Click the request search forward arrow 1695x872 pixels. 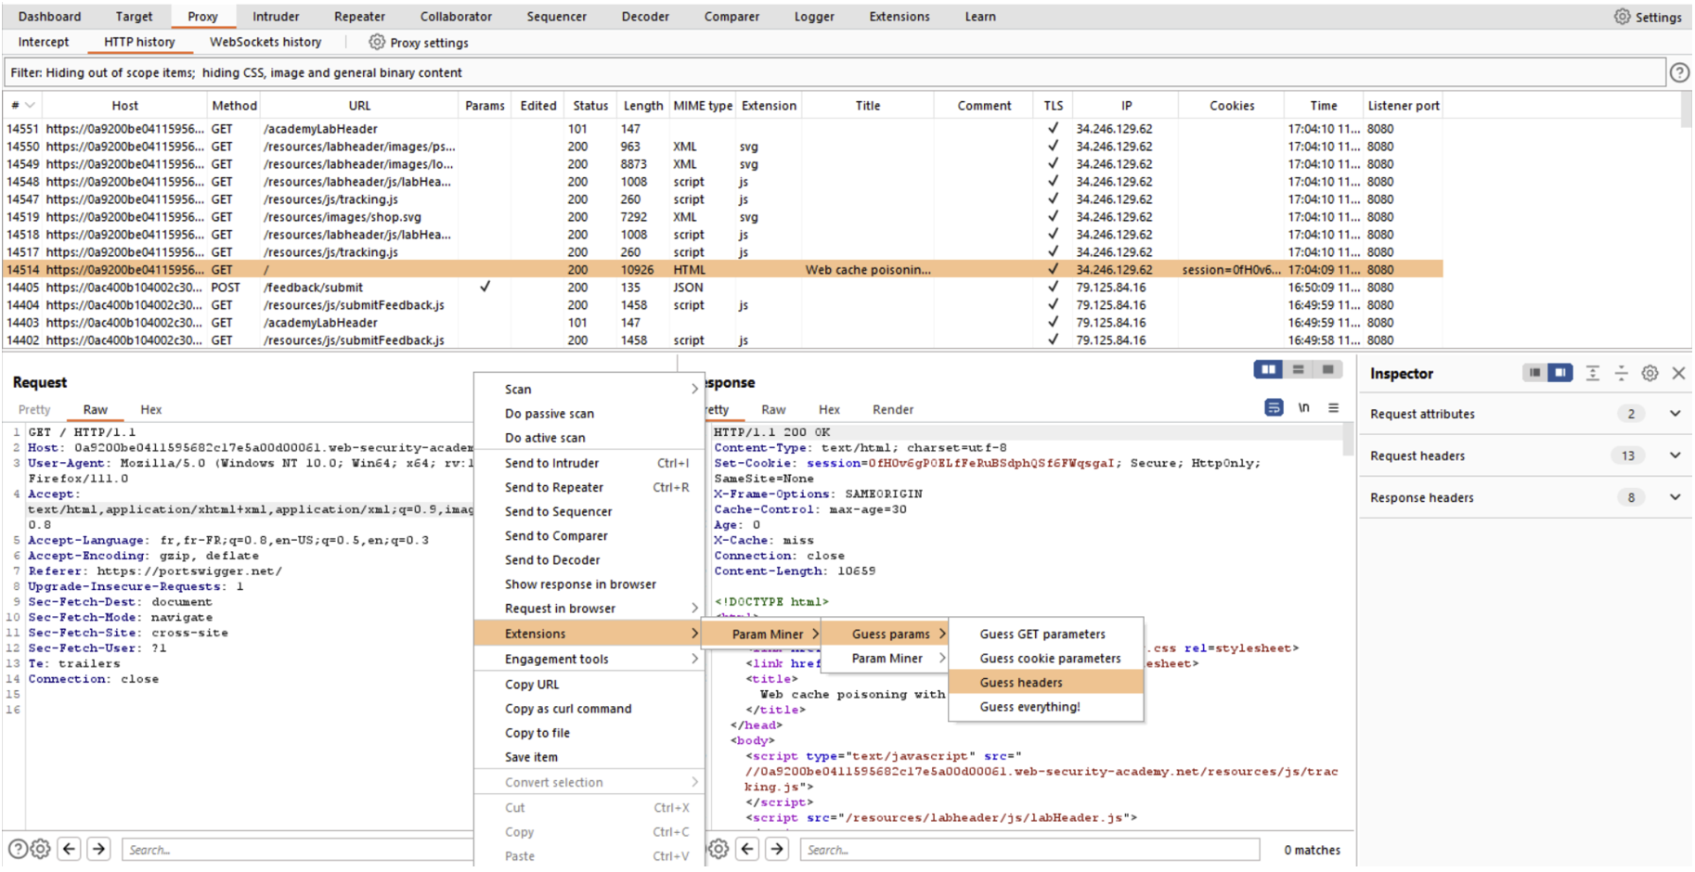(98, 849)
